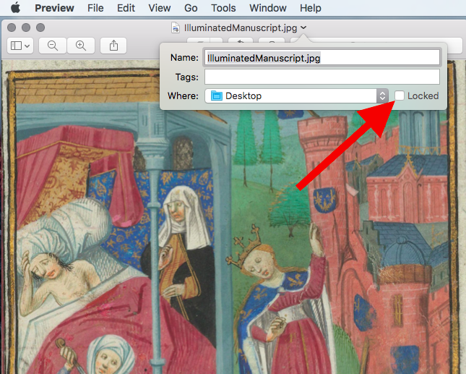Open the sidebar view options dropdown
The height and width of the screenshot is (374, 466).
point(20,46)
